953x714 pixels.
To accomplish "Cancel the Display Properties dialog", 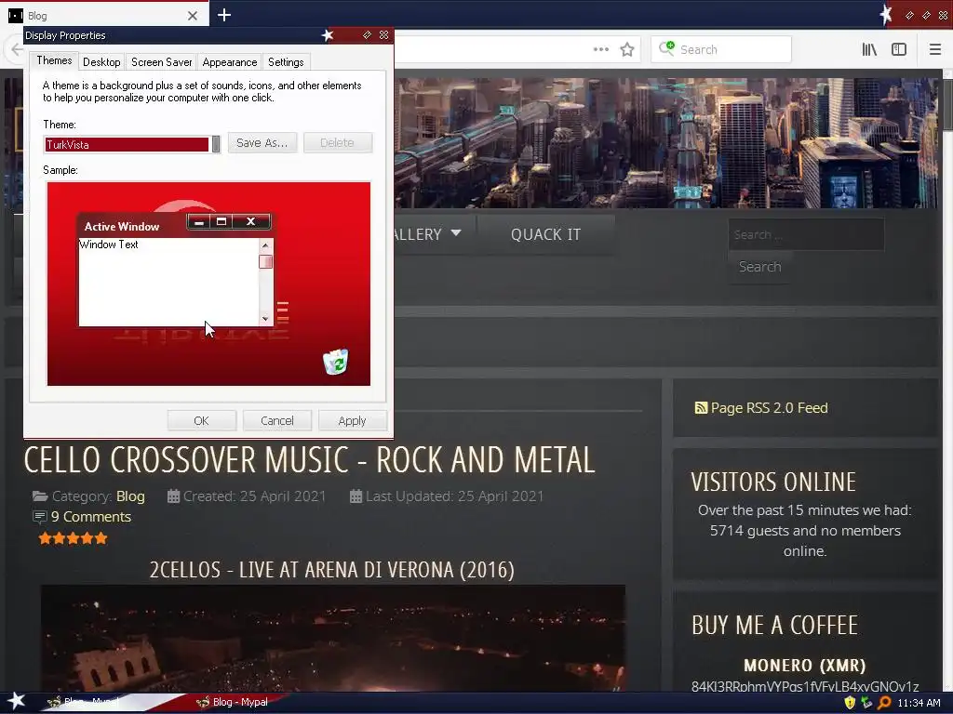I will (x=277, y=421).
